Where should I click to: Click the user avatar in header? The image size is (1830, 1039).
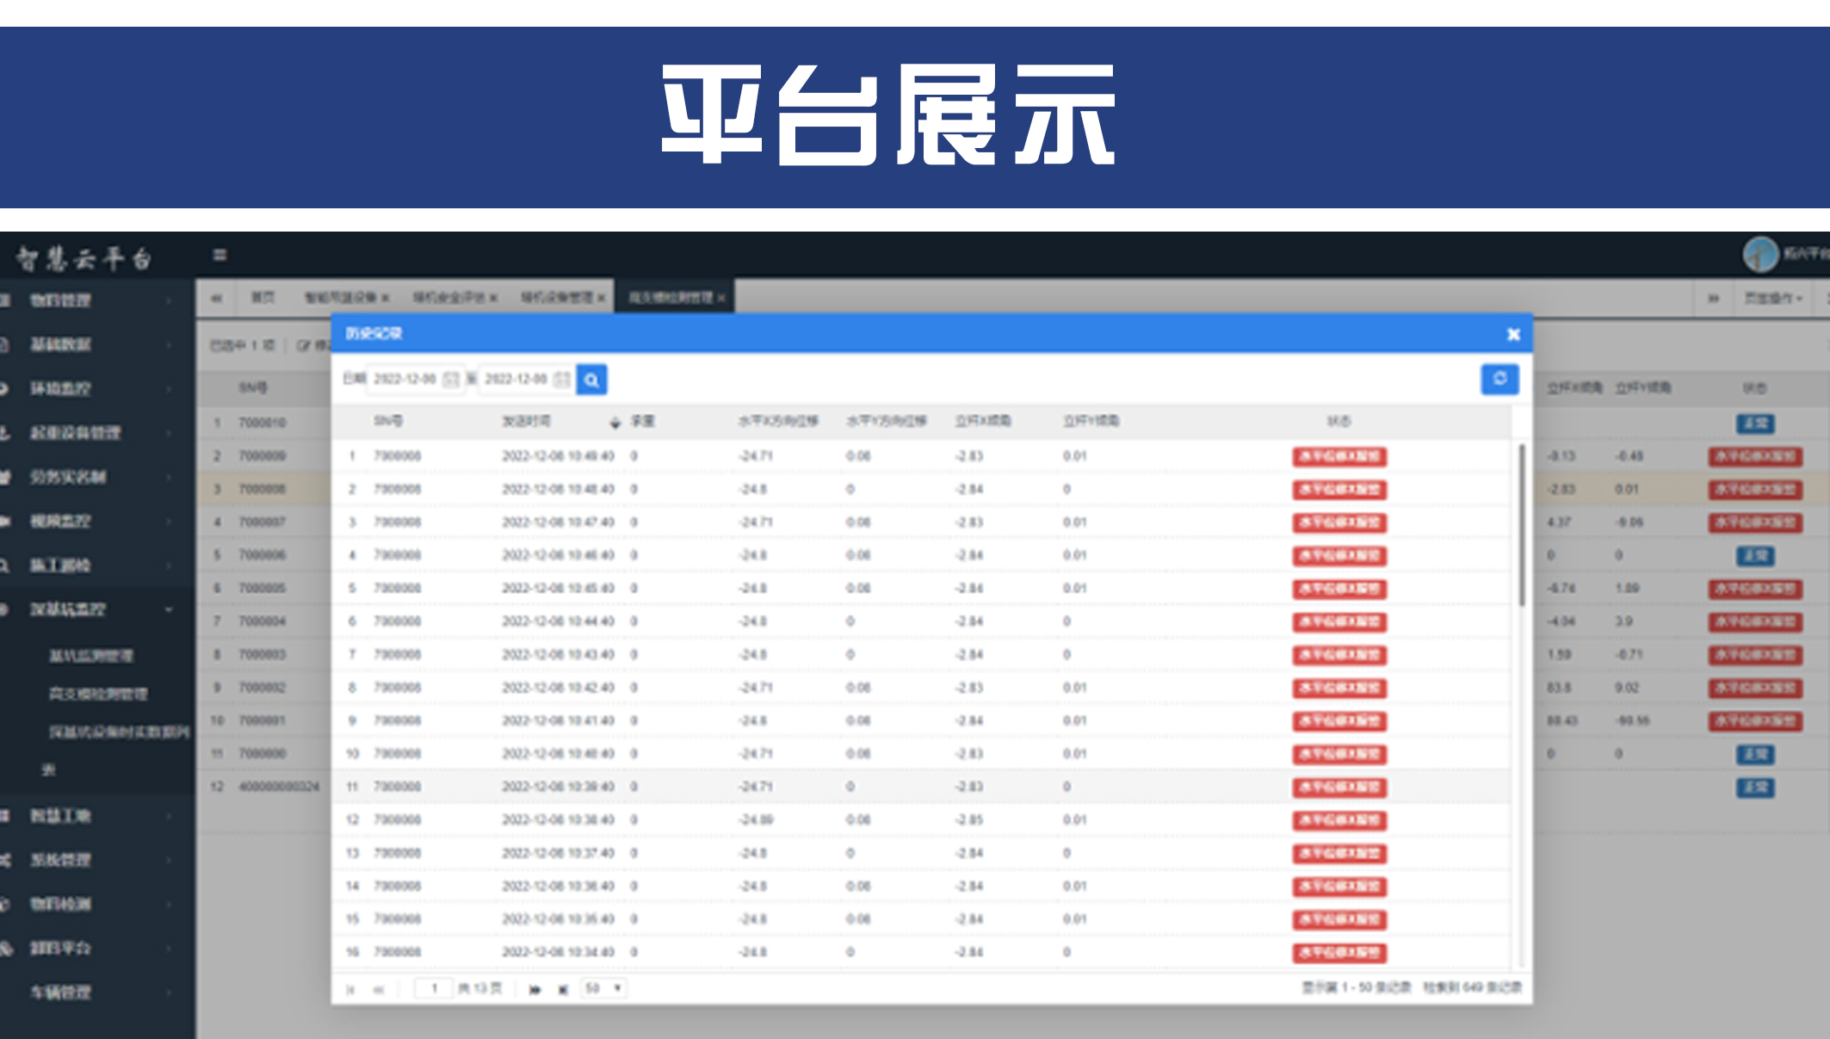click(x=1760, y=254)
